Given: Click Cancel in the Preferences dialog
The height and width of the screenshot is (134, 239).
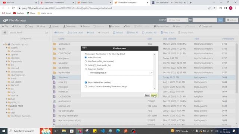Looking at the screenshot, I should (154, 95).
